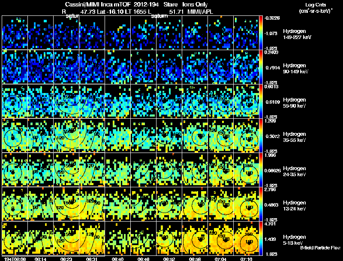Click the colorbar beside the 13-24 keV row

(x=261, y=204)
